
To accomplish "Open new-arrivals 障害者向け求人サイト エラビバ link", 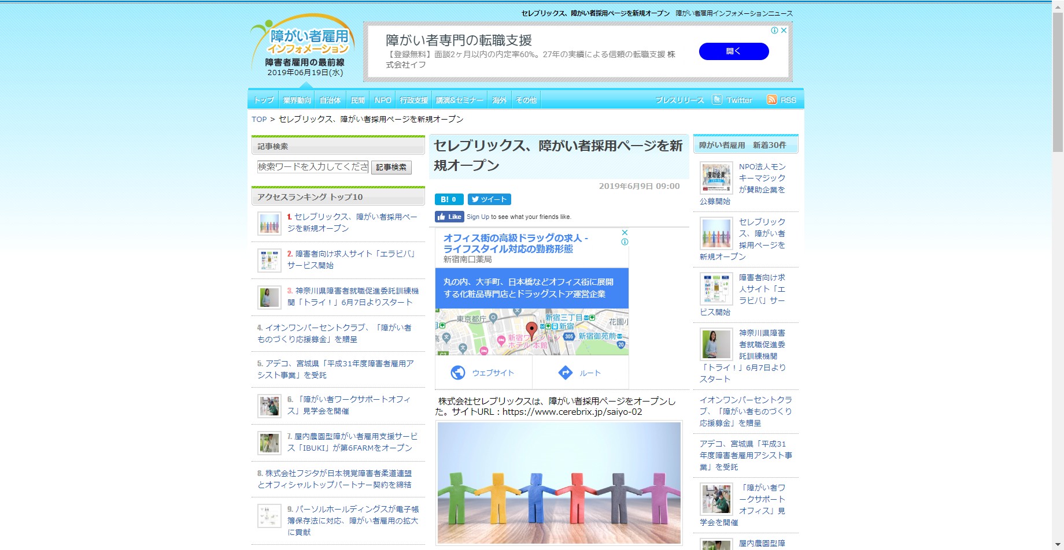I will coord(742,295).
